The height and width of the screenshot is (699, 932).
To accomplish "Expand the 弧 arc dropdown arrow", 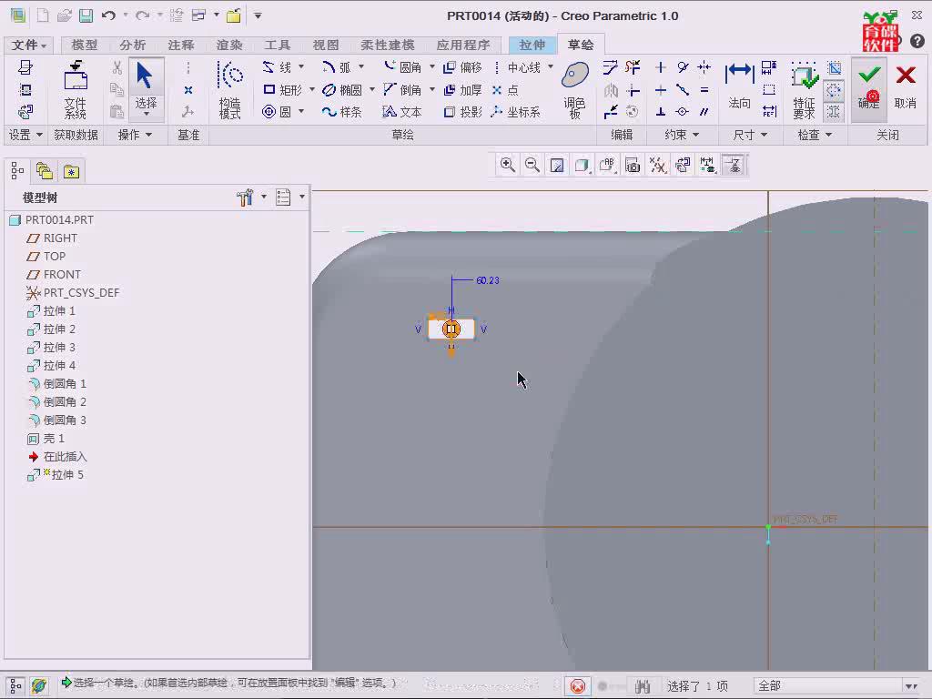I will pos(360,66).
